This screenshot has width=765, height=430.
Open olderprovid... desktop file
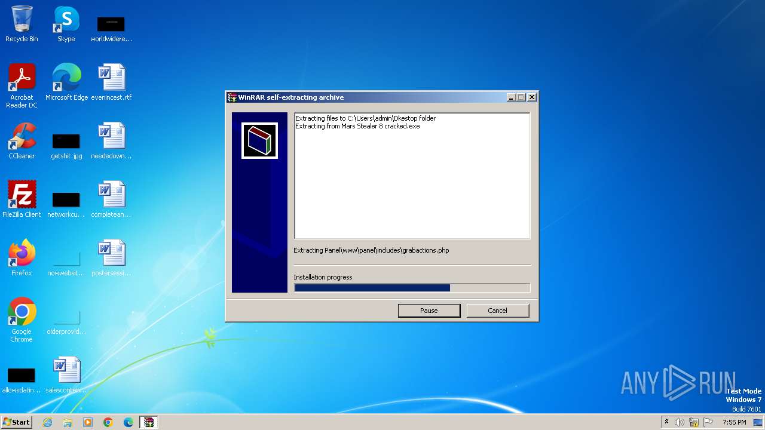point(66,321)
